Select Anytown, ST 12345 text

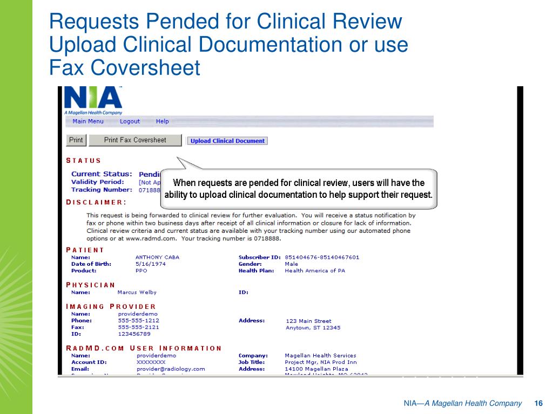coord(313,328)
